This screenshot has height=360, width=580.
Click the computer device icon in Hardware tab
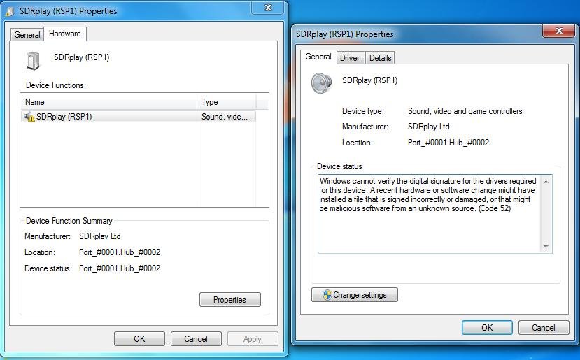coord(34,61)
